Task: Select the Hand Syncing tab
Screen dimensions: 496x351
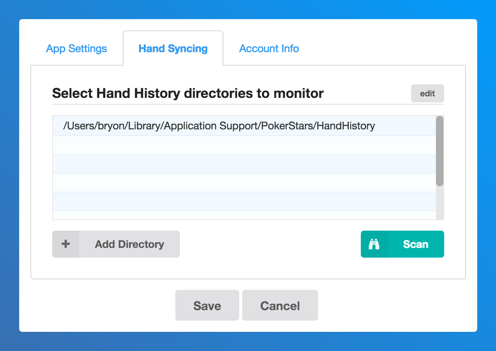Action: (173, 48)
